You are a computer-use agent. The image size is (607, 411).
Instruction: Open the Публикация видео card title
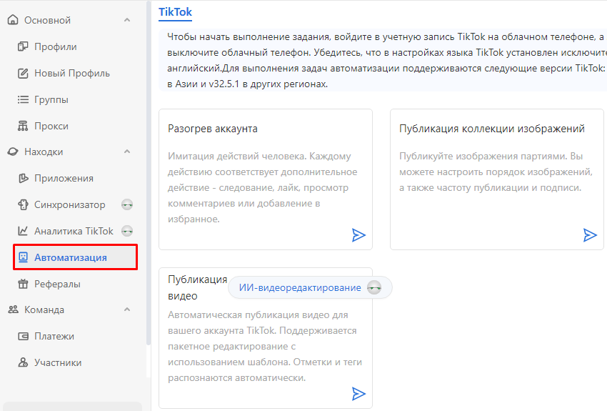[x=197, y=287]
